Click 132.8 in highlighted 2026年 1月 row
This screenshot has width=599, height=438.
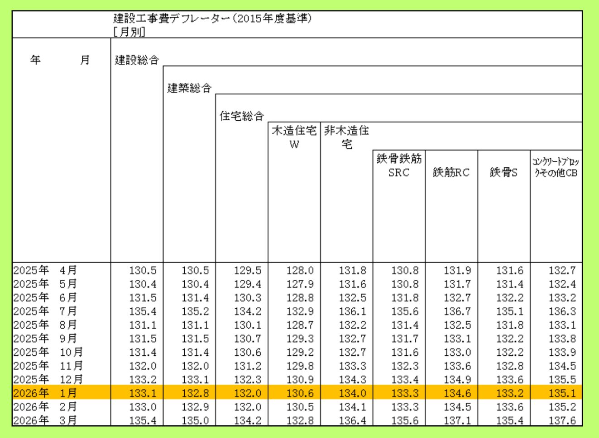(195, 393)
